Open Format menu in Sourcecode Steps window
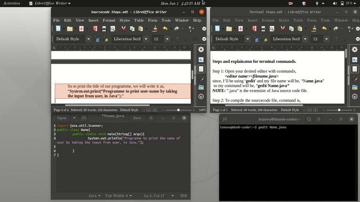The width and height of the screenshot is (360, 202). (109, 20)
